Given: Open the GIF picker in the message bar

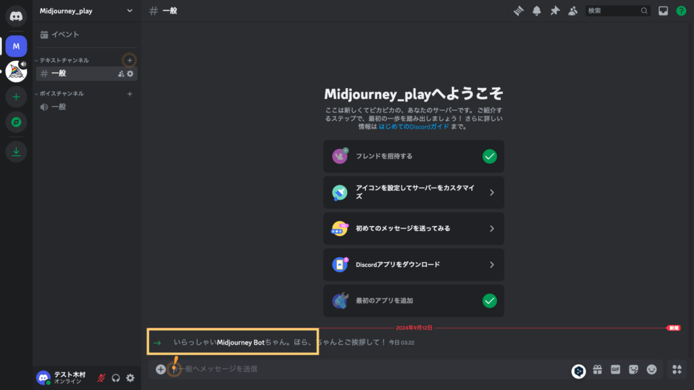Looking at the screenshot, I should pos(615,370).
